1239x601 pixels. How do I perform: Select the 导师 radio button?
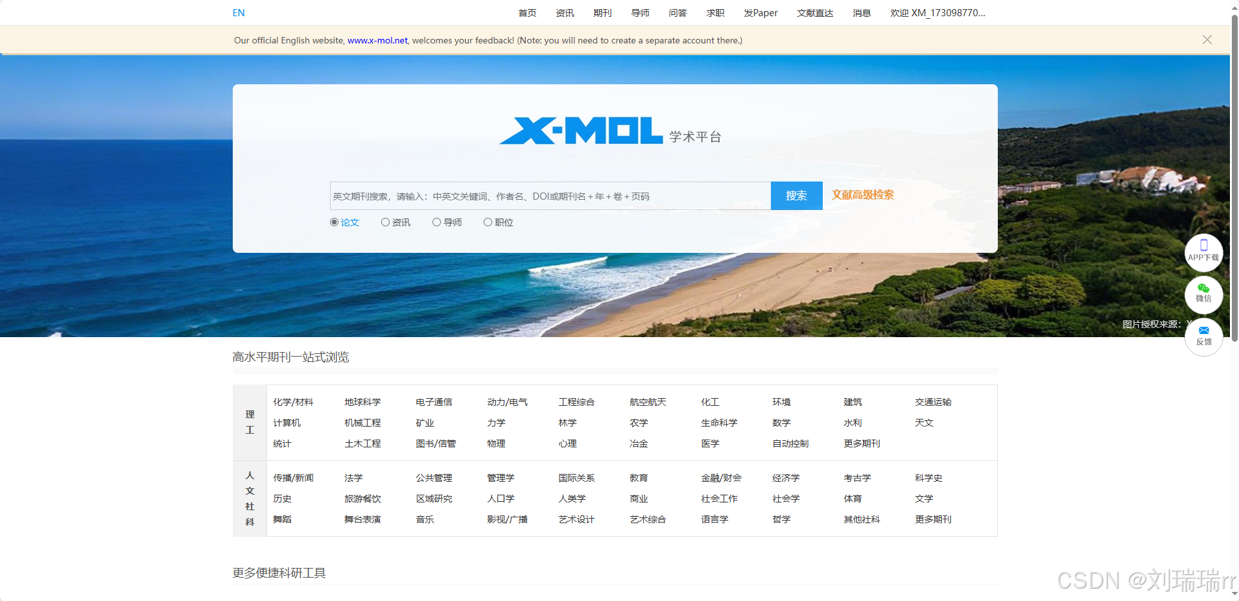(x=436, y=222)
